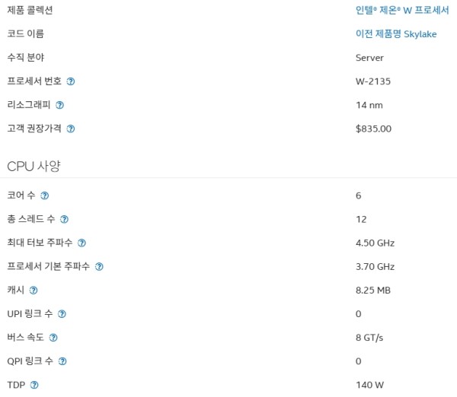Click help icon next to QPI 링크 수
Viewport: 457px width, 397px height.
pyautogui.click(x=62, y=361)
